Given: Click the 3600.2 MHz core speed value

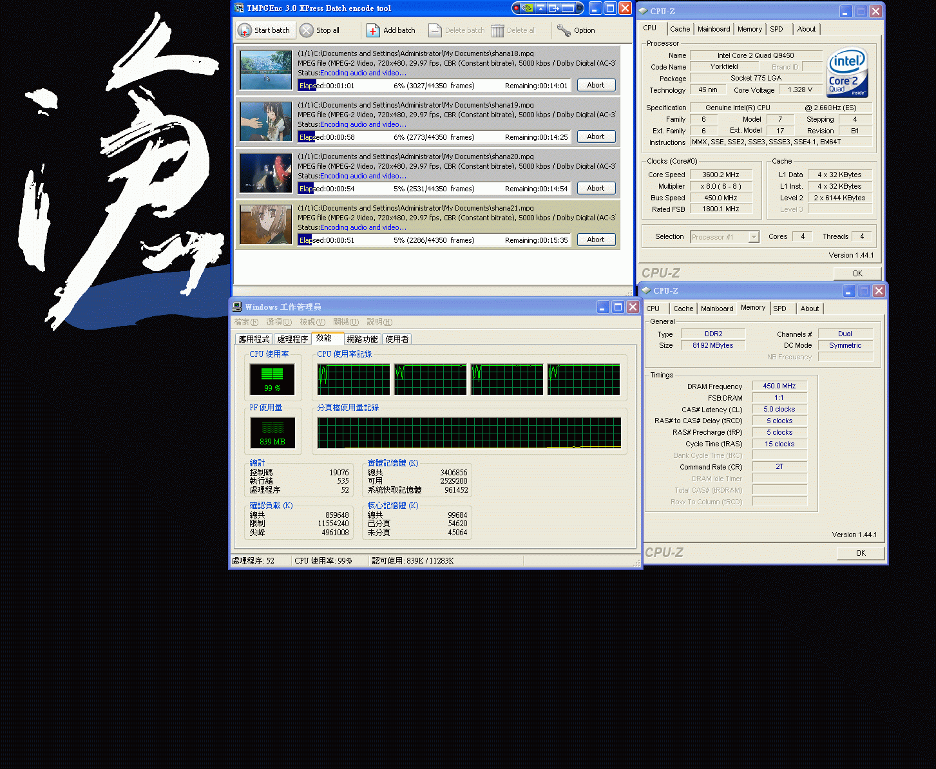Looking at the screenshot, I should 721,175.
